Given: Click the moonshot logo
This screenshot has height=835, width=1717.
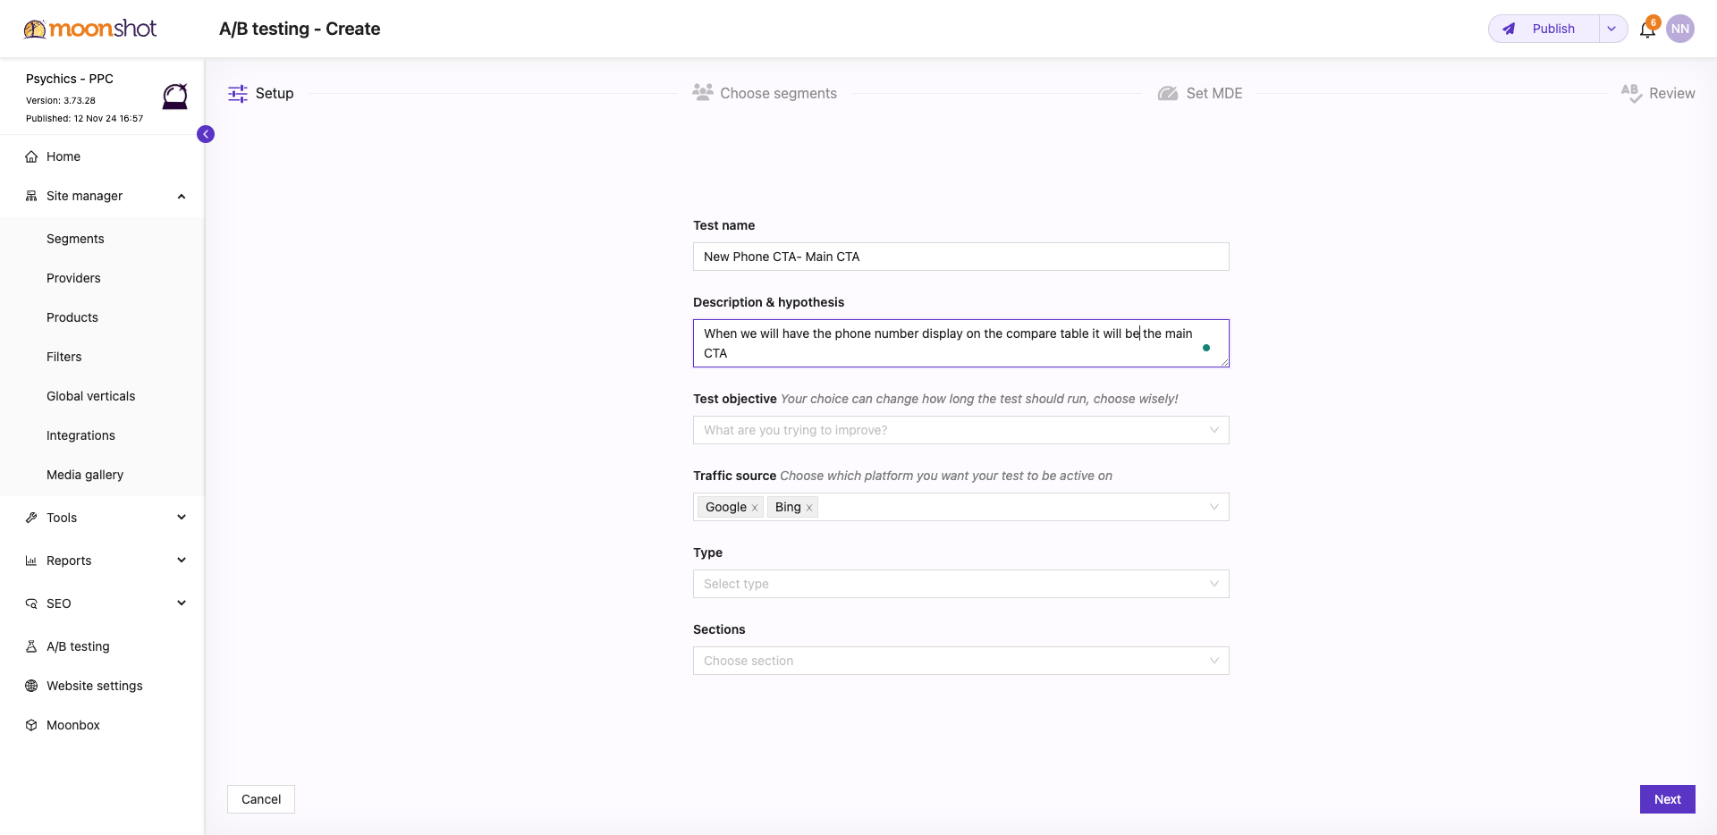Looking at the screenshot, I should [x=89, y=29].
